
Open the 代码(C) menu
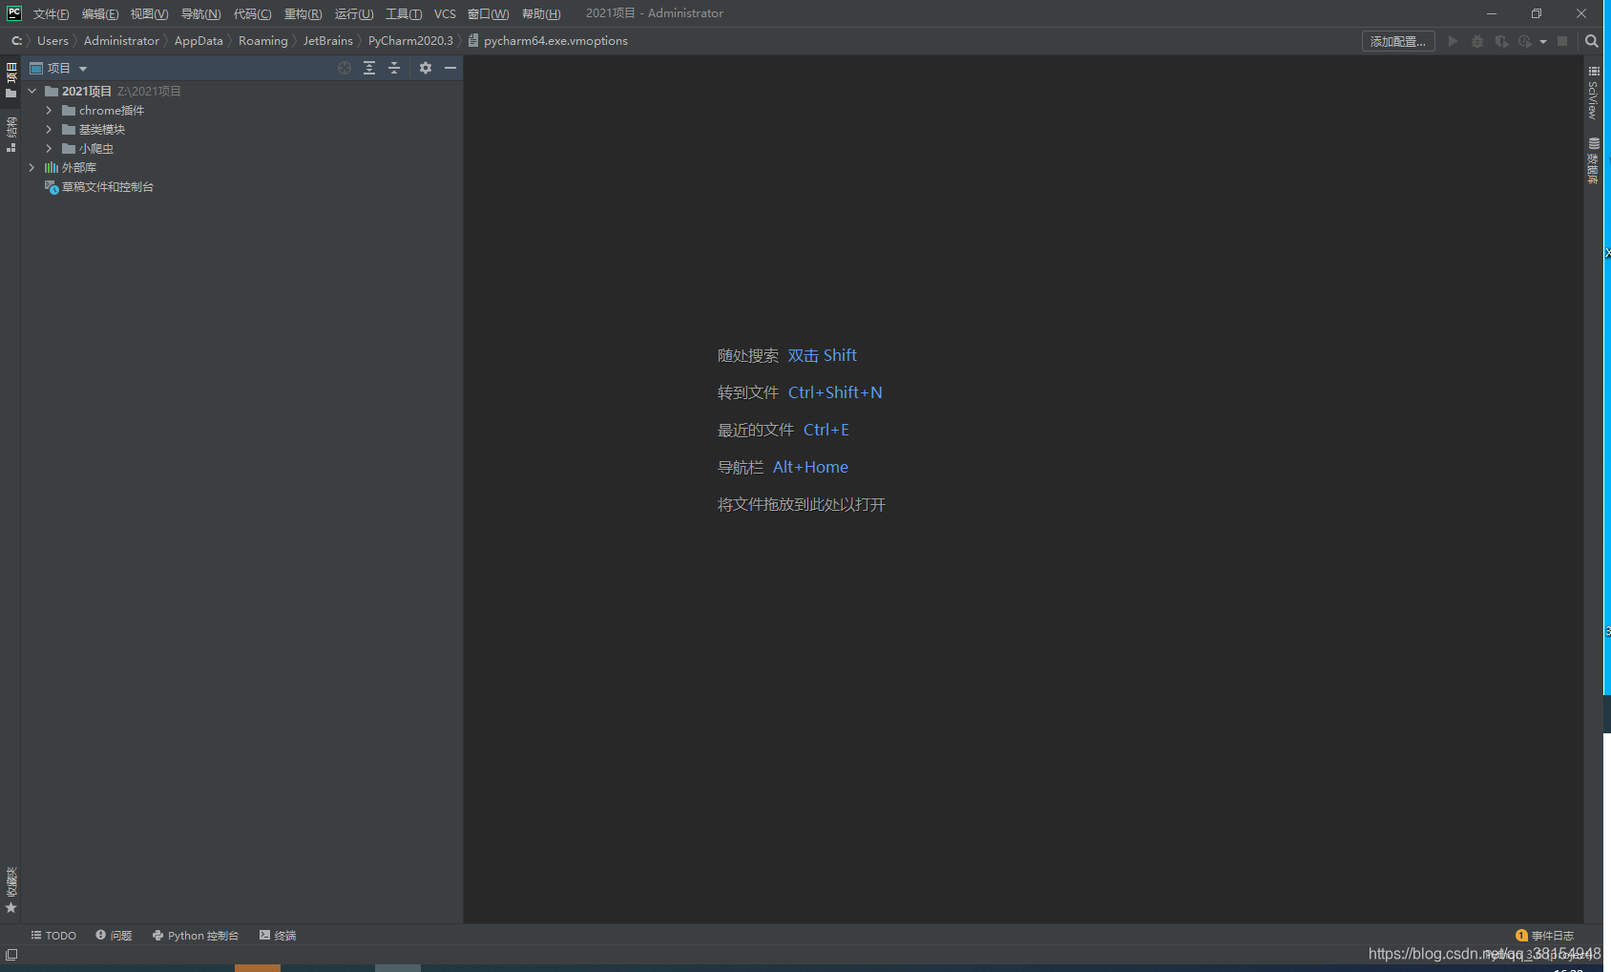[252, 13]
